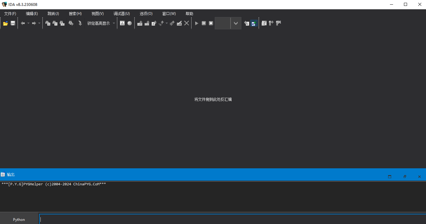Click the add breakpoint plus icon
Screen dimensions: 426x224
click(271, 23)
